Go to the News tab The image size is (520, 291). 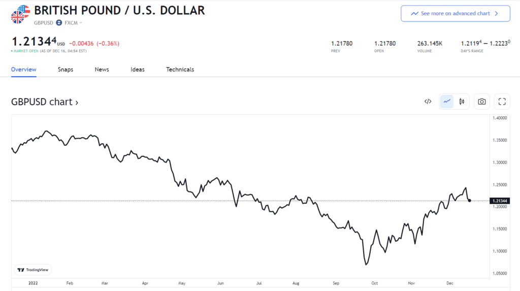pos(102,70)
